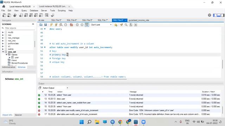
Task: Open find panel magnifier icon
Action: 126,25
